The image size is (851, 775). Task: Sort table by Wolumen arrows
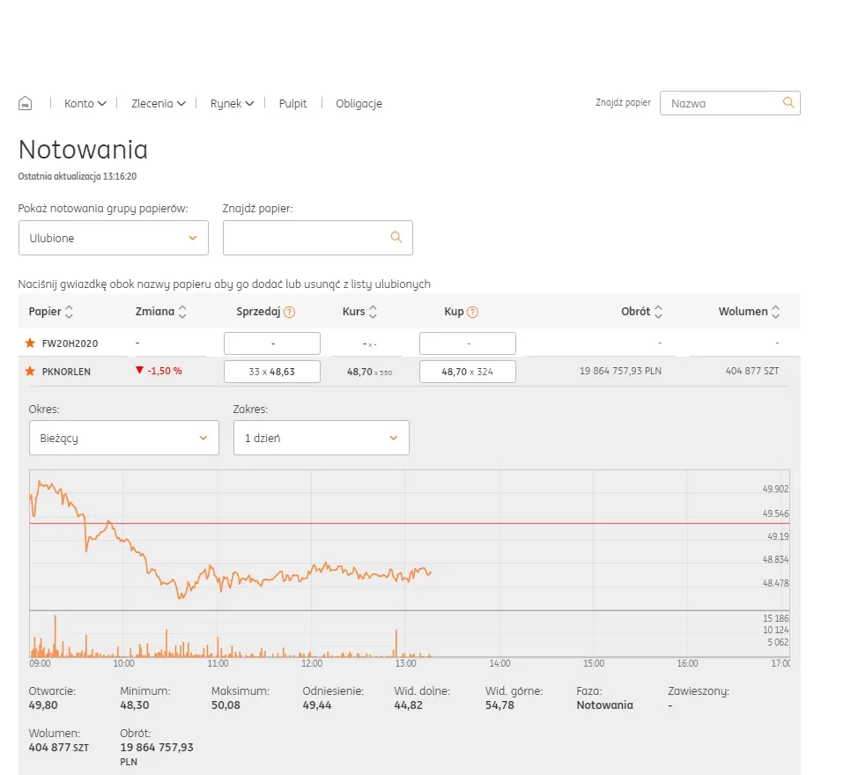point(775,312)
